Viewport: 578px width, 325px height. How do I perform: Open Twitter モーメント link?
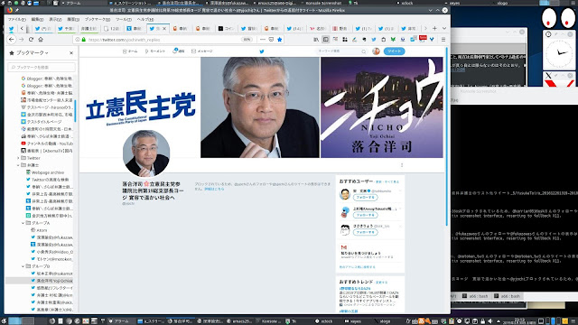coord(154,51)
